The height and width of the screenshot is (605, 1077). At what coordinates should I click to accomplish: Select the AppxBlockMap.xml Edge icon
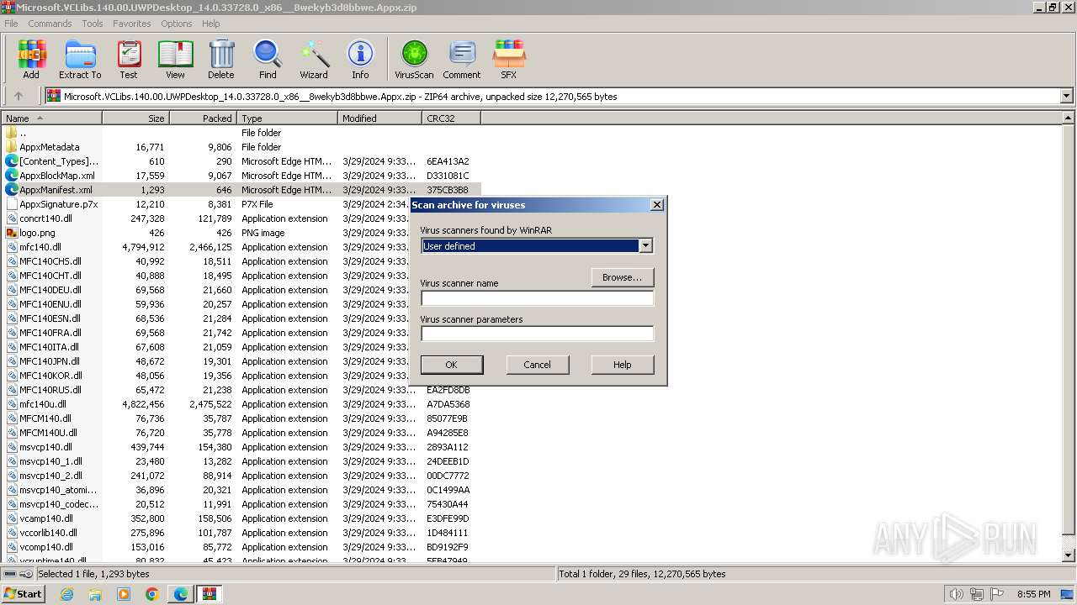tap(12, 176)
